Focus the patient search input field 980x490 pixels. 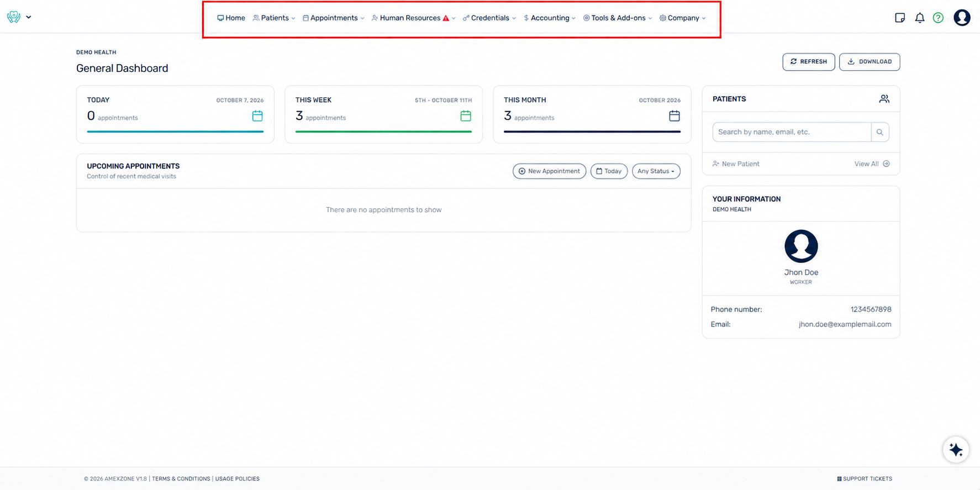[792, 132]
